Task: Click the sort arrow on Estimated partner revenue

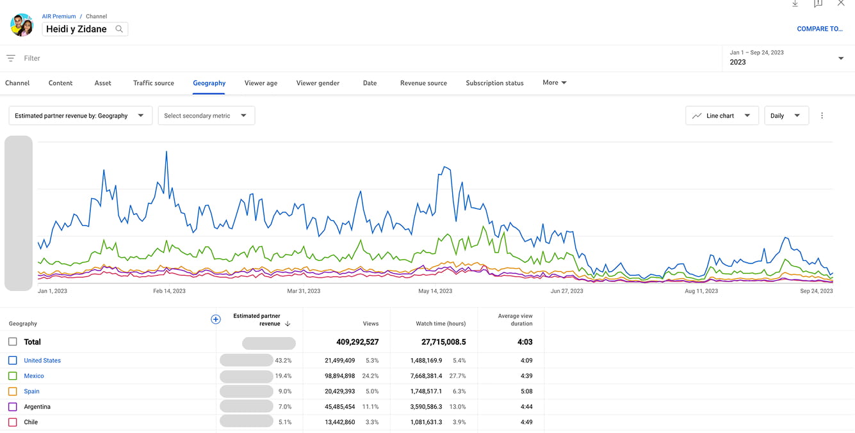Action: [x=288, y=324]
